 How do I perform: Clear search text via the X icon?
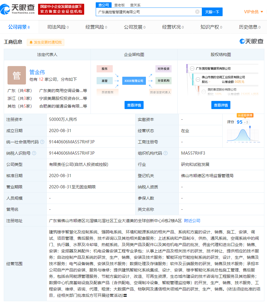tap(197, 12)
